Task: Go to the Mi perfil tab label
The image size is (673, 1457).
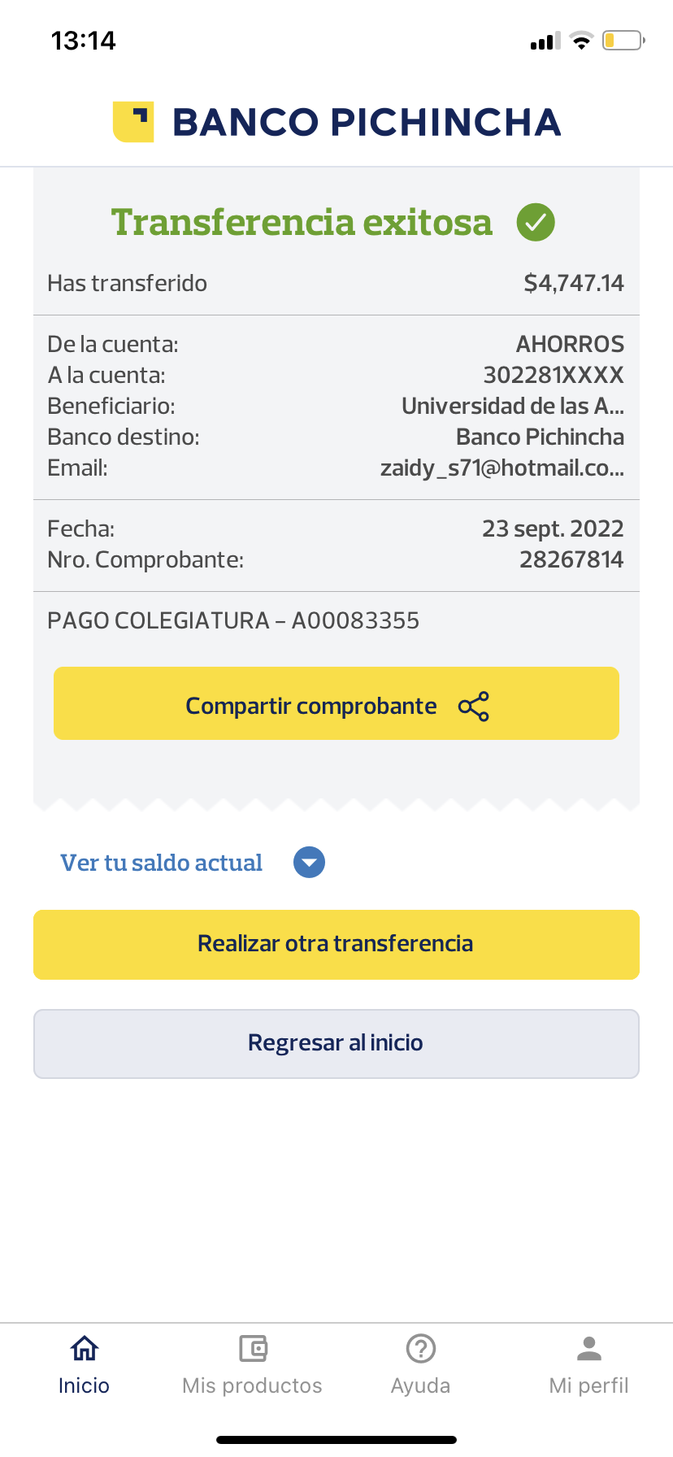Action: pos(589,1385)
